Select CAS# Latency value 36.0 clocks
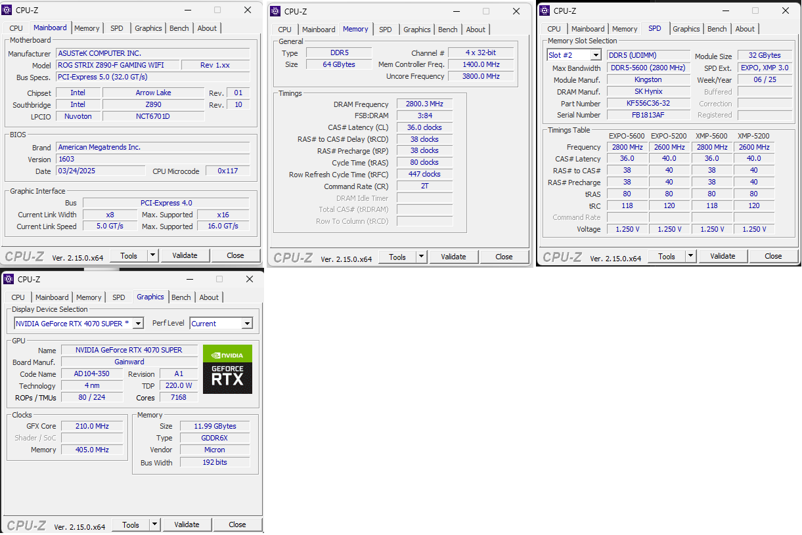 [x=424, y=127]
